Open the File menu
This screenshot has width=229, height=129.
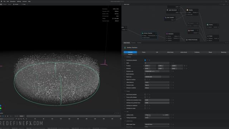click(4, 1)
